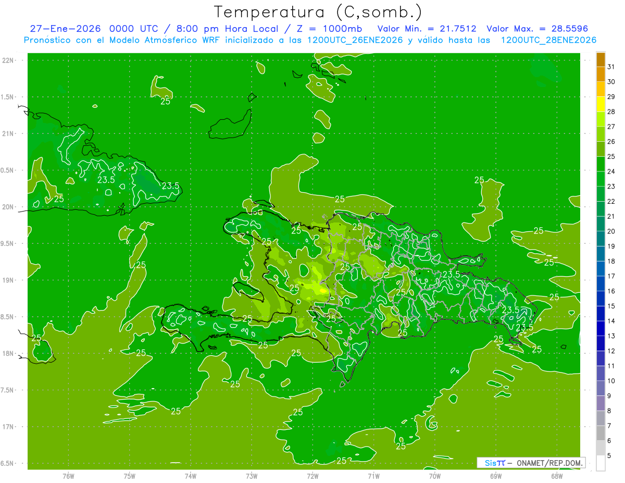Click legend scale value "26"

pyautogui.click(x=611, y=142)
